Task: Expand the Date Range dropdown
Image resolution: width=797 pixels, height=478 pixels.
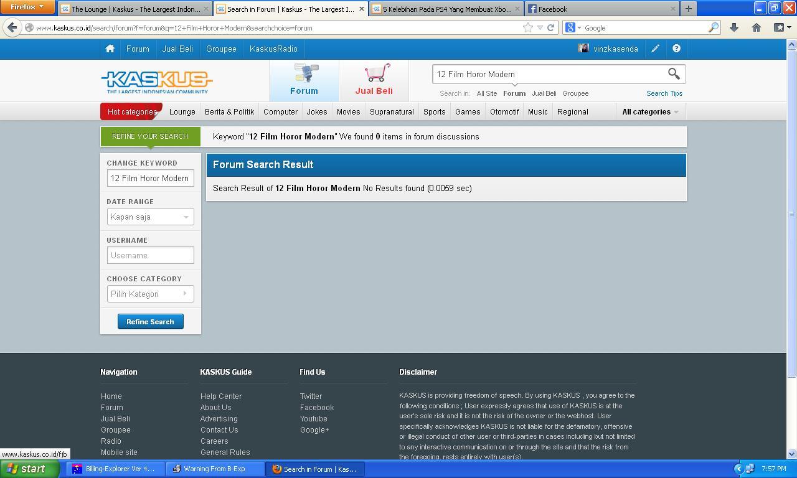Action: pos(150,217)
